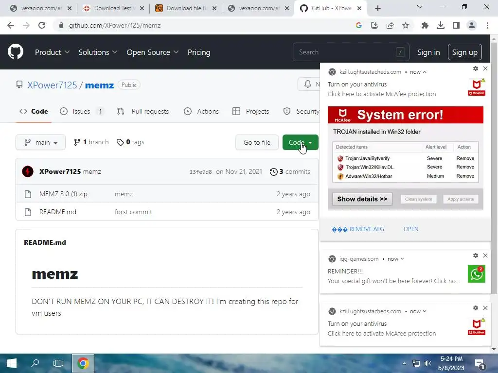Open Chrome tab search chevron
The height and width of the screenshot is (373, 498).
pyautogui.click(x=420, y=7)
